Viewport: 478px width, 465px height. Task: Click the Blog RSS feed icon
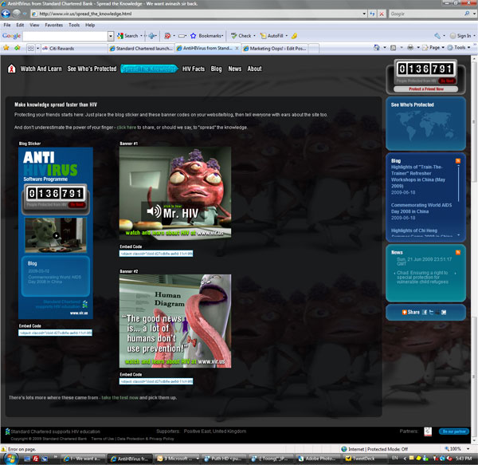tap(458, 161)
